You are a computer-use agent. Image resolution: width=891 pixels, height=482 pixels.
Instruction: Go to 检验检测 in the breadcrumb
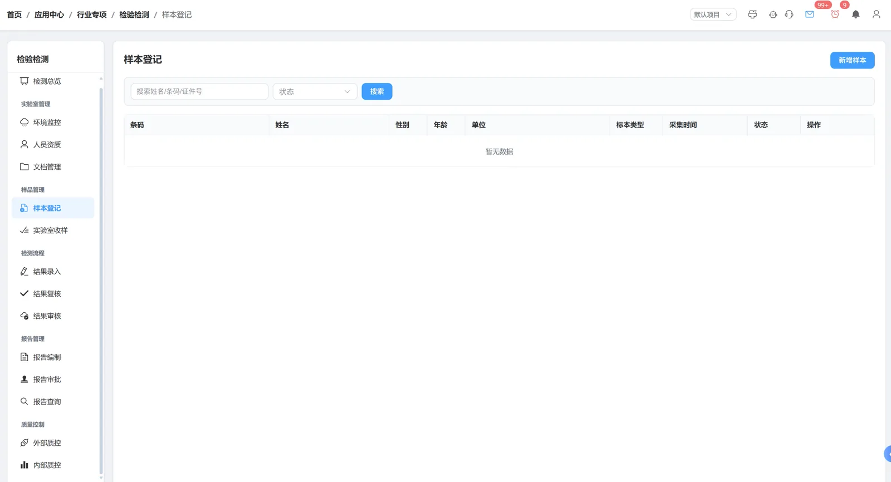pyautogui.click(x=134, y=15)
